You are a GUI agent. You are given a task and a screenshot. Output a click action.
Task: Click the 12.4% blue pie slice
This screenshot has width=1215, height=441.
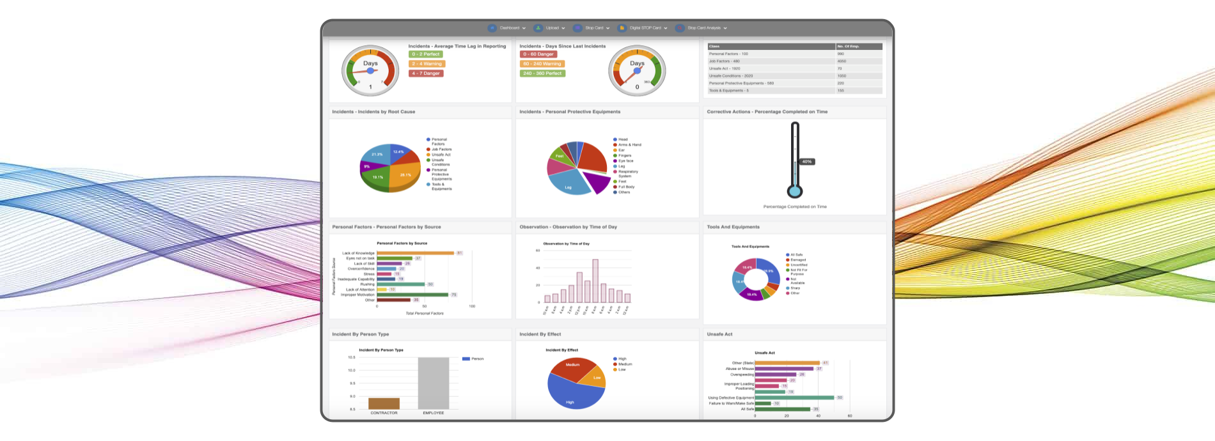pyautogui.click(x=400, y=152)
